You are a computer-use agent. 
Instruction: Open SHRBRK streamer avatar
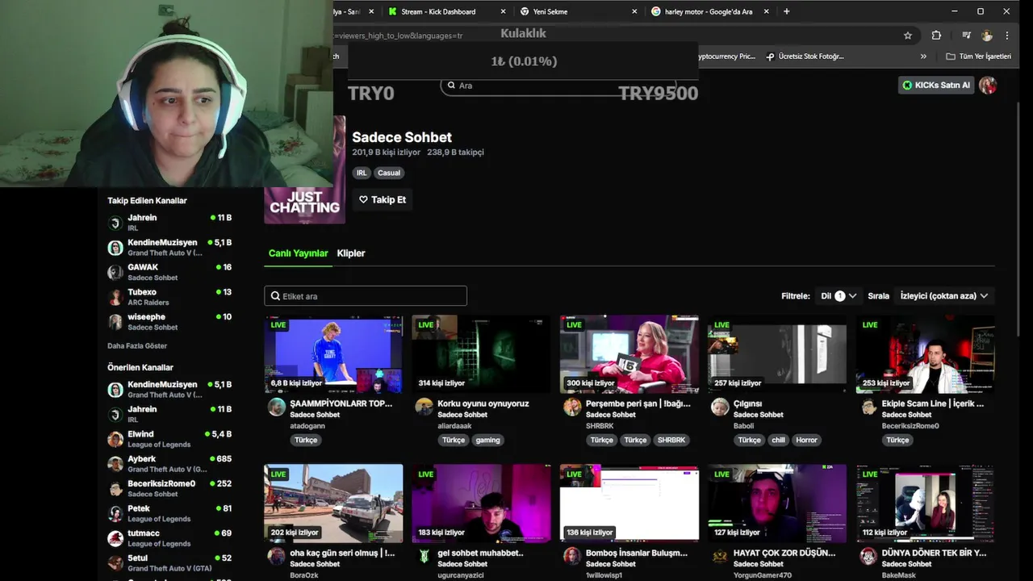point(572,407)
